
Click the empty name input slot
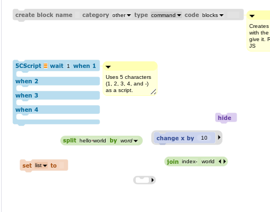point(77,15)
